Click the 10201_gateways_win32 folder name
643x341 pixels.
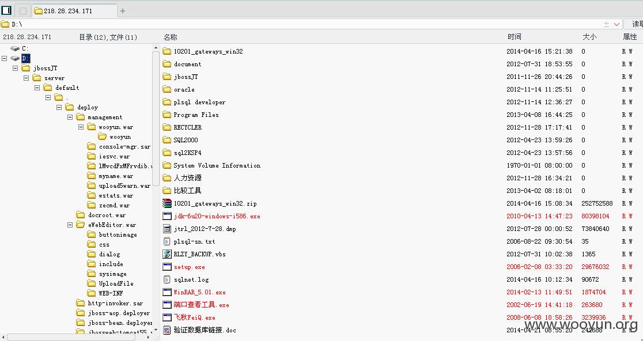pyautogui.click(x=209, y=51)
